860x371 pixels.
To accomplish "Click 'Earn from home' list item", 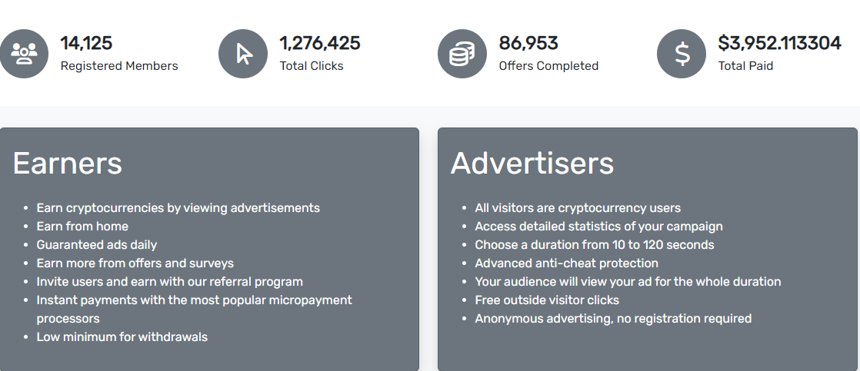I will (82, 227).
